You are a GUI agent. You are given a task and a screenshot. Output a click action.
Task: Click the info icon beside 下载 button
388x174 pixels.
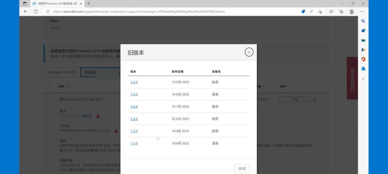pos(315,99)
